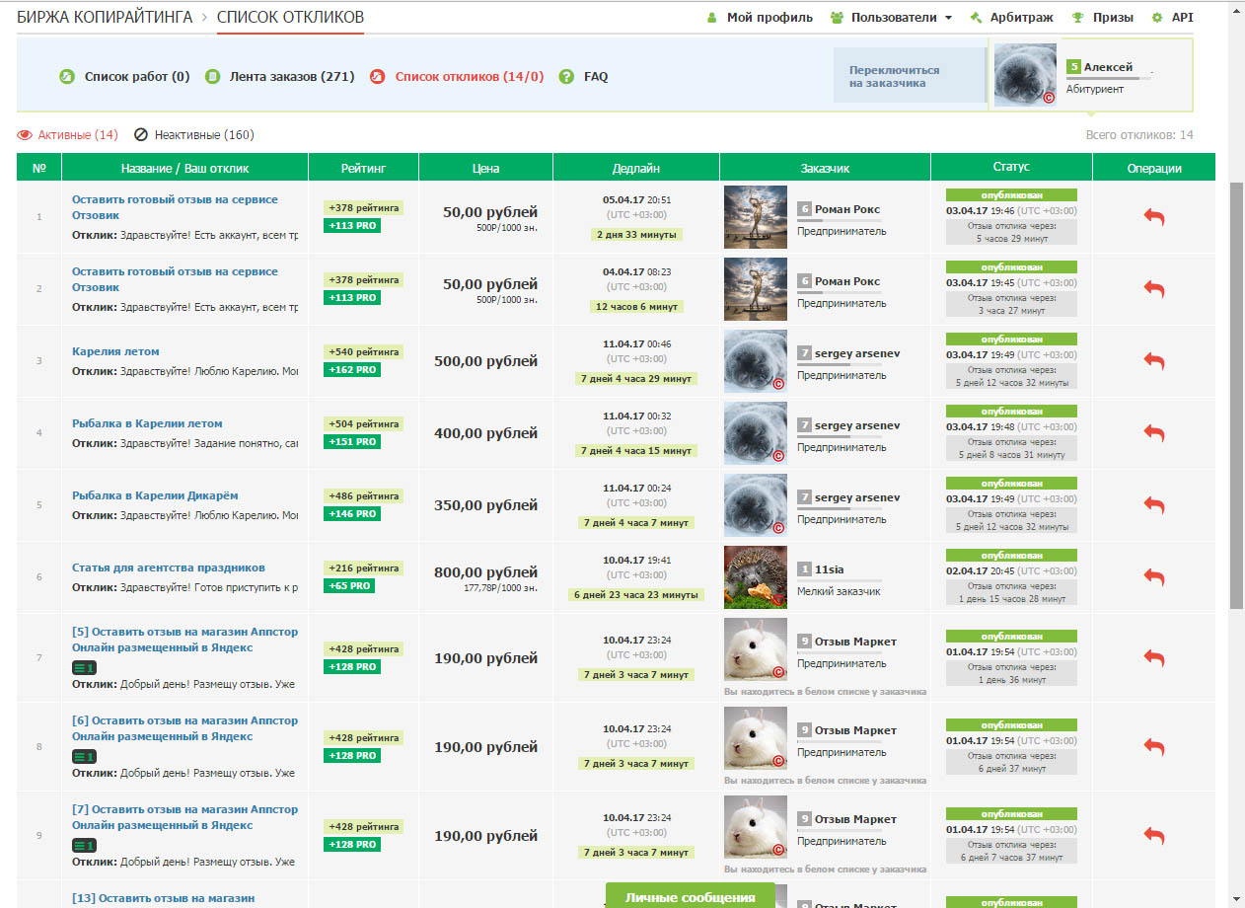Open the Статья для агентства праздников order

coord(169,567)
